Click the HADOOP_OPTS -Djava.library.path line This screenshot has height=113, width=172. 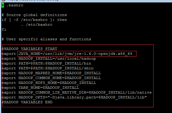74,97
